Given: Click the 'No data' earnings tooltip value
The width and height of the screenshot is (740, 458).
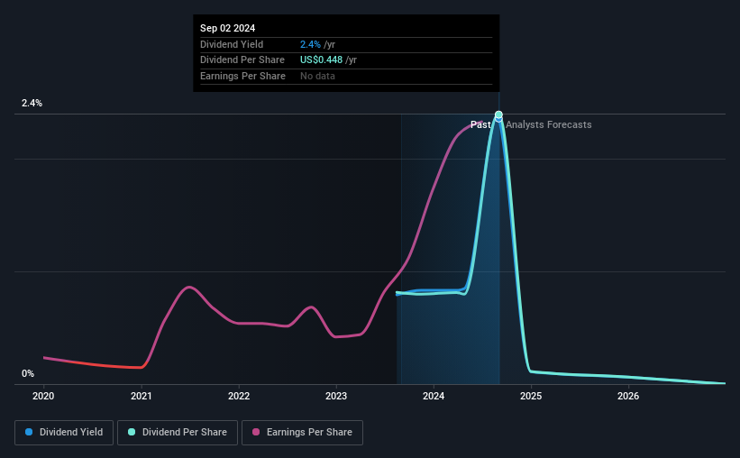Looking at the screenshot, I should coord(317,76).
